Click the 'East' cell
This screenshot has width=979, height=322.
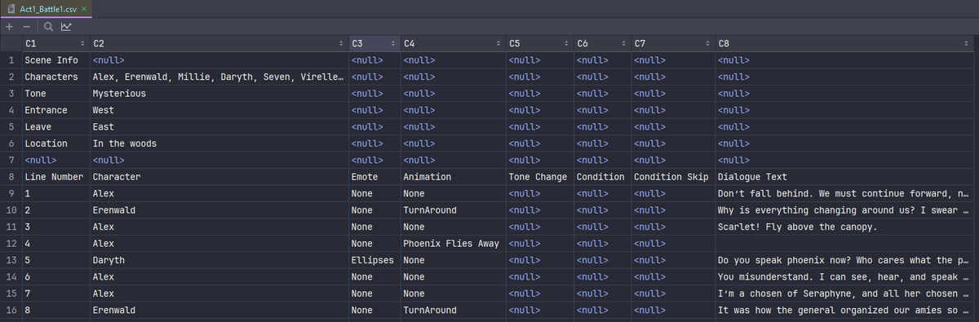click(219, 126)
